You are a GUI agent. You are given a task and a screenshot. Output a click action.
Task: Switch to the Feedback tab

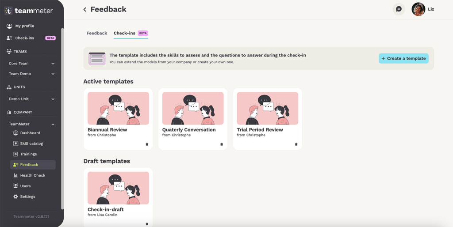pos(97,33)
